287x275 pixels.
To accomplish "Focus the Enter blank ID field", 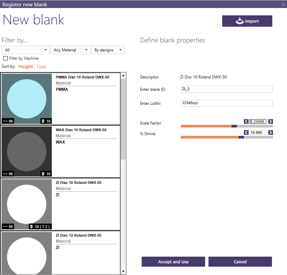I will pyautogui.click(x=227, y=89).
